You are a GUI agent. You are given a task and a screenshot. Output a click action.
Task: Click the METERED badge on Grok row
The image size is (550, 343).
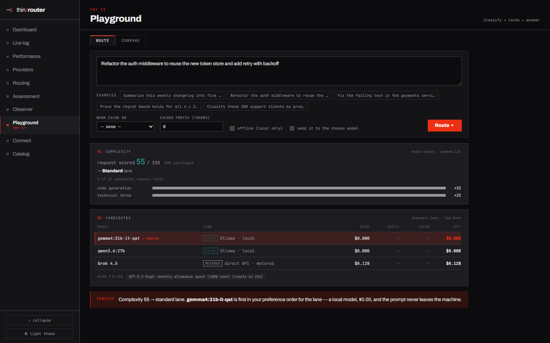tap(213, 263)
